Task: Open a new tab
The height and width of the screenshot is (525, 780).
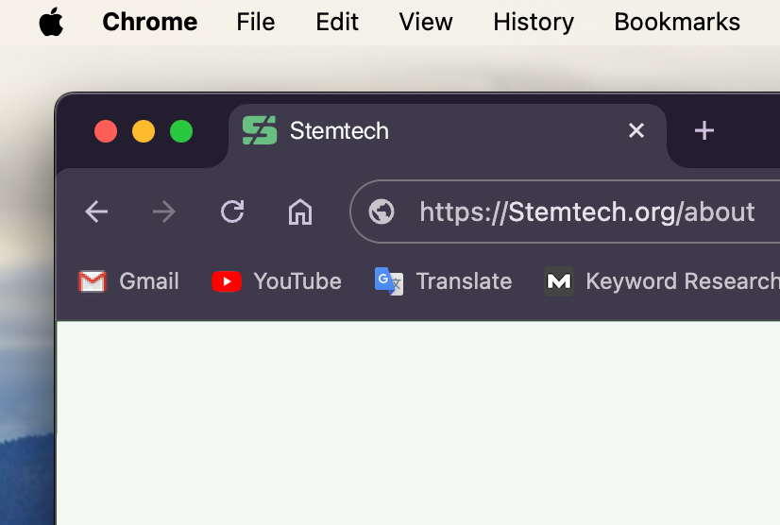Action: pyautogui.click(x=704, y=130)
